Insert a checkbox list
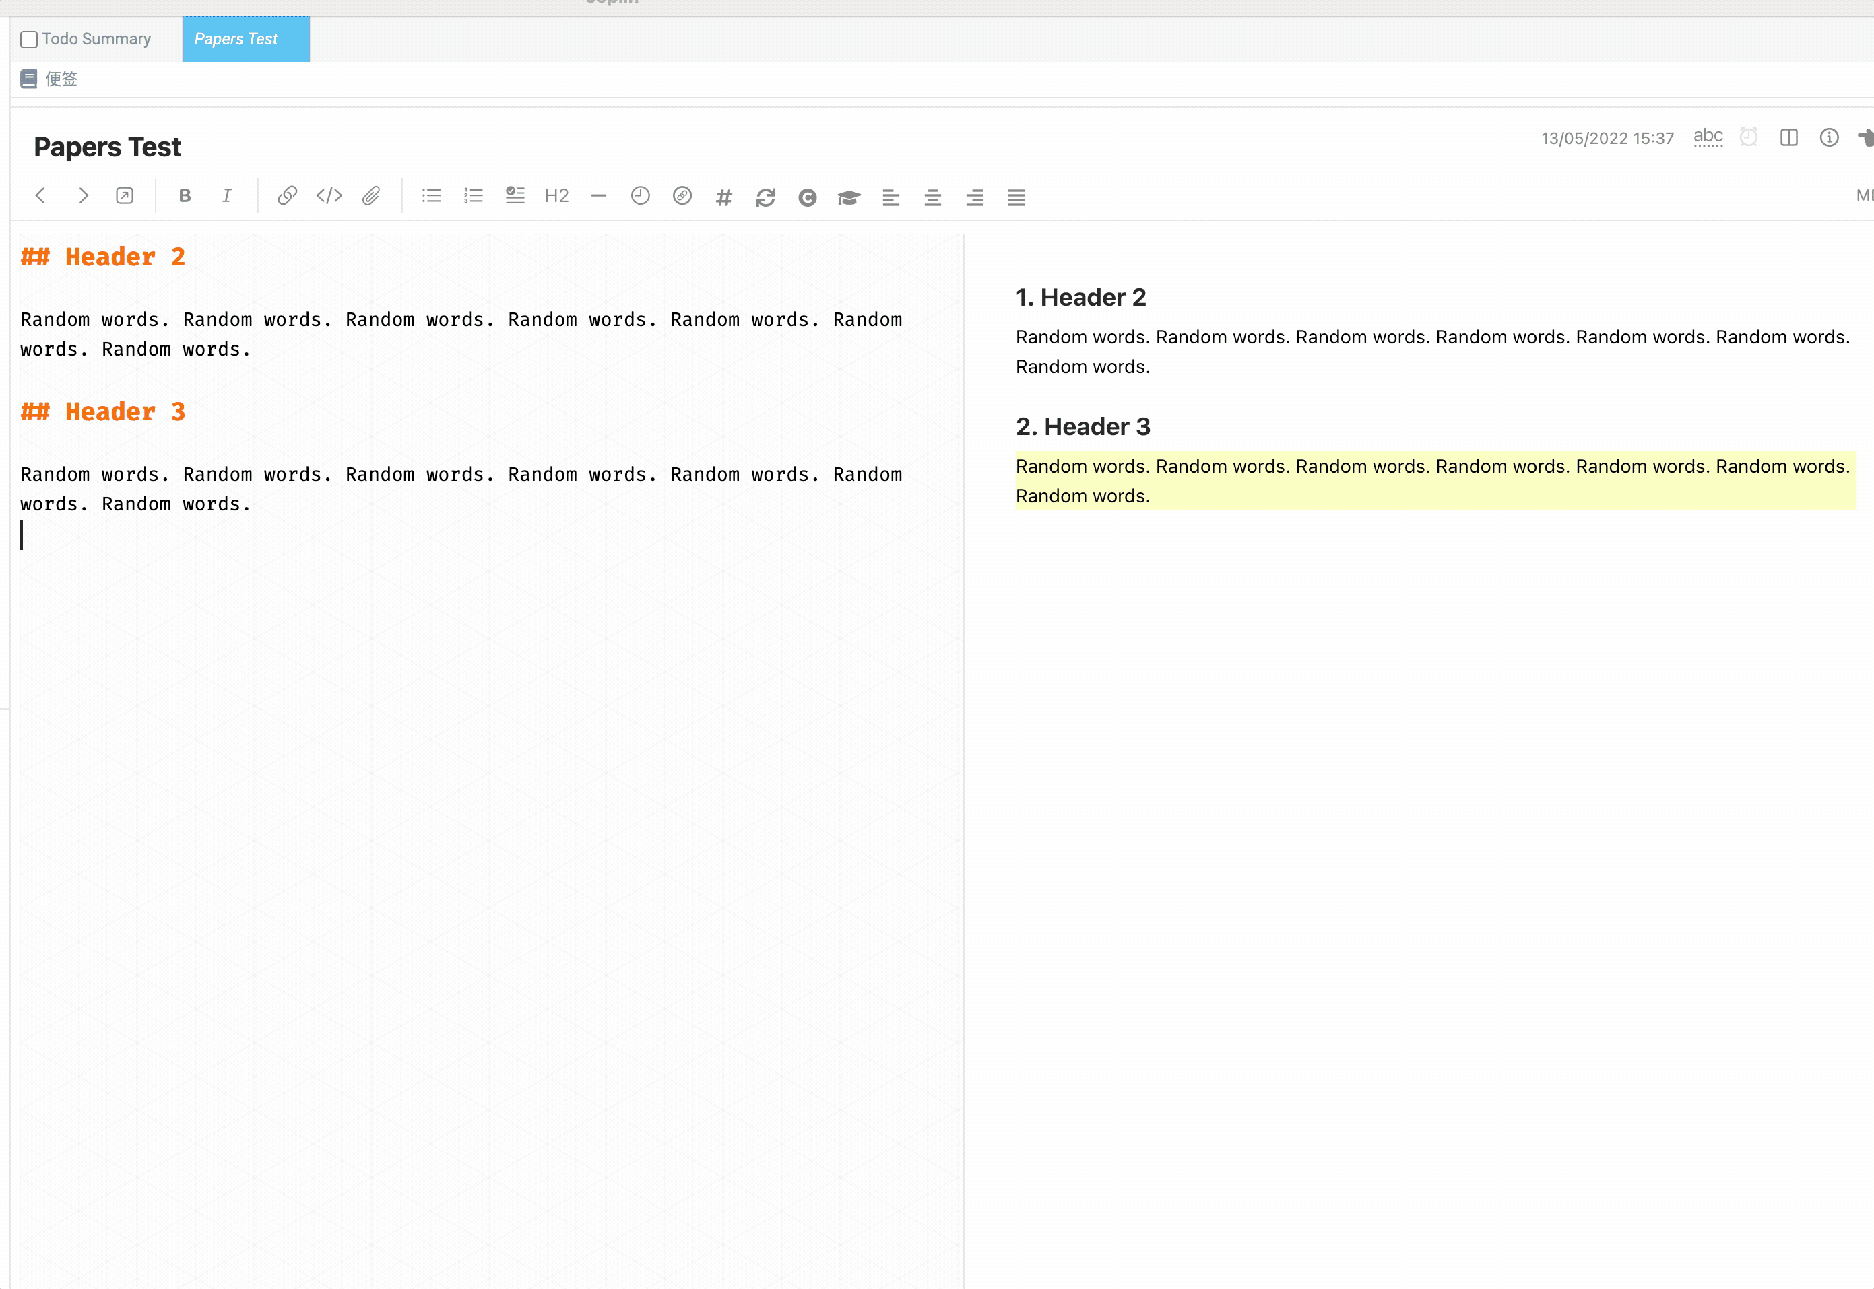Image resolution: width=1874 pixels, height=1289 pixels. 515,195
